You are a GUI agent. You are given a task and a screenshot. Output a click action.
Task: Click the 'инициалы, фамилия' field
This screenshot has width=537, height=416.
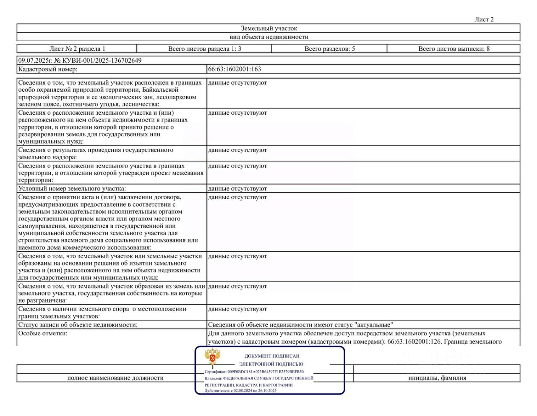point(437,378)
